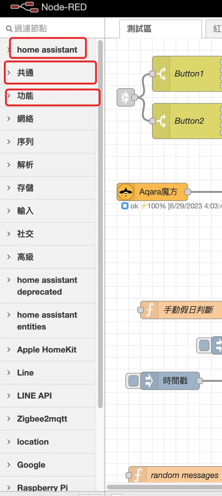Expand the Zigbee2mqtt category
Image resolution: width=222 pixels, height=496 pixels.
(x=48, y=419)
